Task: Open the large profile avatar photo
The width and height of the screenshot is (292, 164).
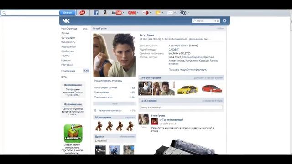Action: [115, 55]
